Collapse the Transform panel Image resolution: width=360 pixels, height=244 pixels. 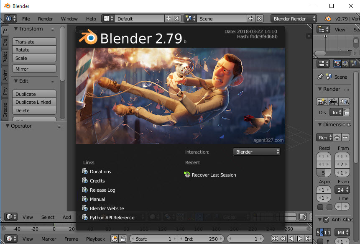click(16, 29)
